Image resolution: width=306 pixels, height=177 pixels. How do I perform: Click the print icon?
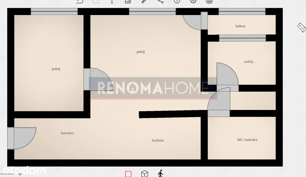pos(209,1)
